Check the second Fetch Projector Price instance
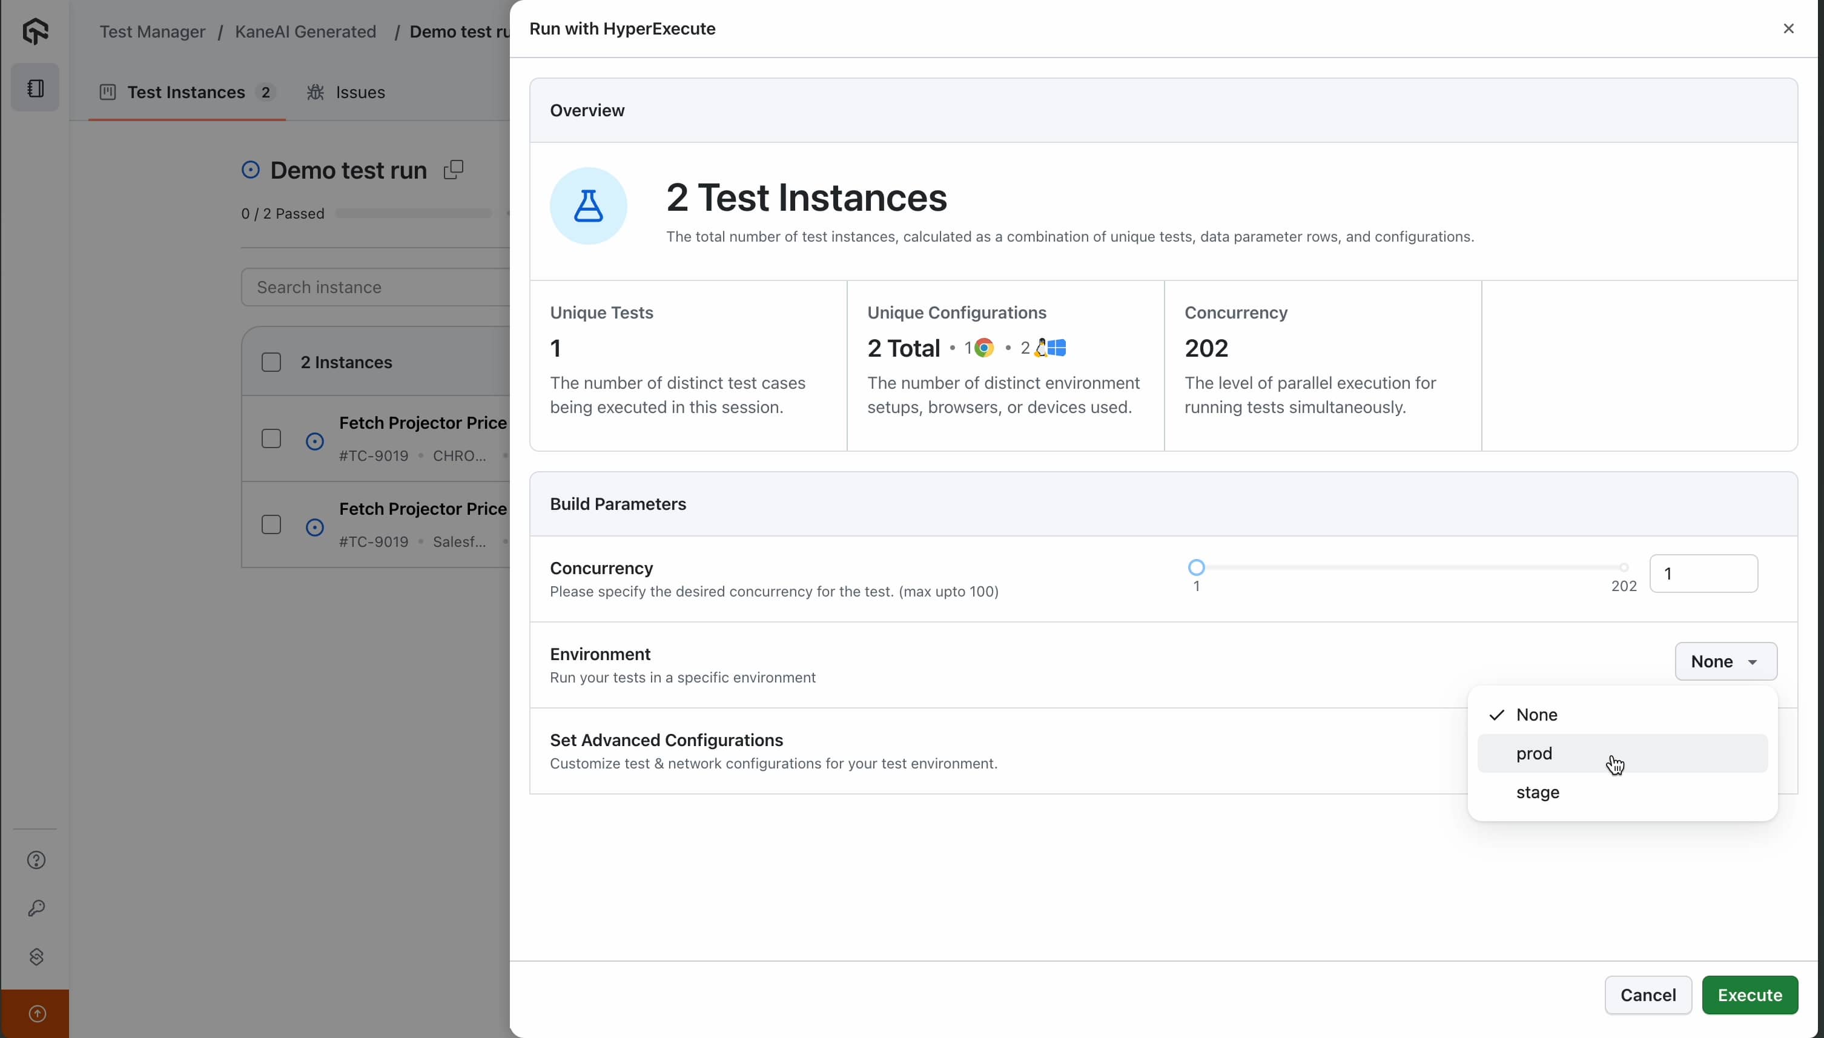The image size is (1824, 1038). (271, 524)
